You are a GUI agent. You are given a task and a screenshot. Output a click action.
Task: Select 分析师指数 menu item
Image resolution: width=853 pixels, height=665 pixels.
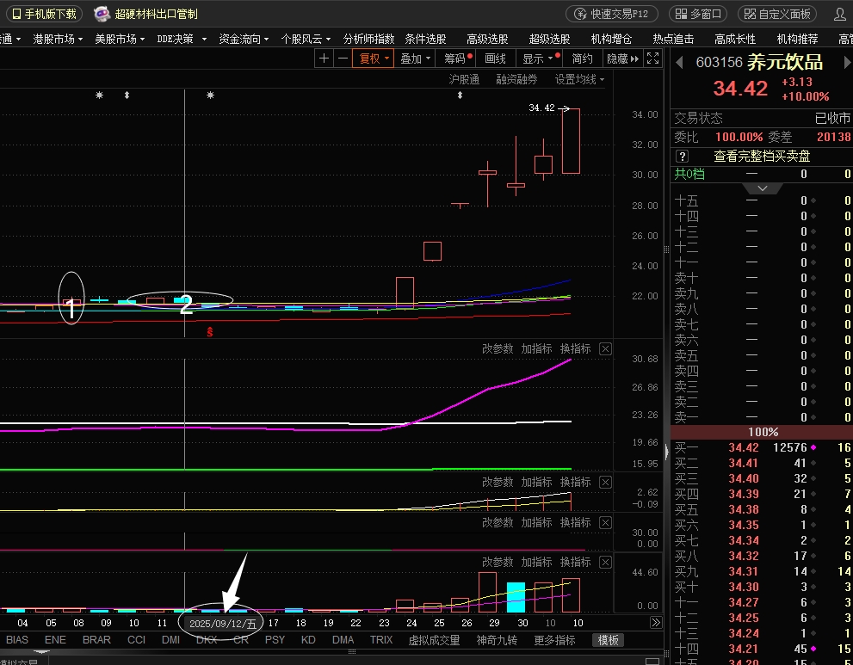coord(368,40)
